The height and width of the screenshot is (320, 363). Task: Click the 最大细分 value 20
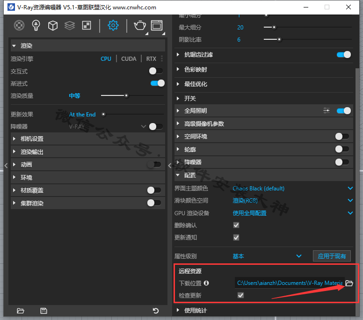click(240, 27)
